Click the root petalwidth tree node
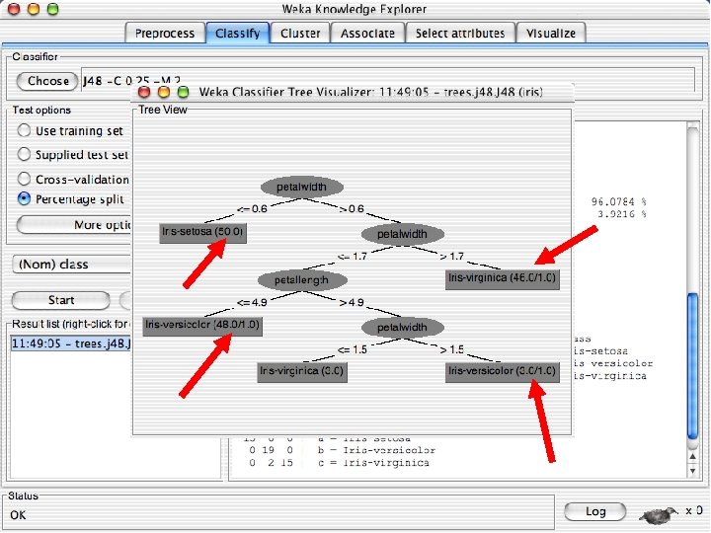This screenshot has height=533, width=711. pyautogui.click(x=302, y=187)
